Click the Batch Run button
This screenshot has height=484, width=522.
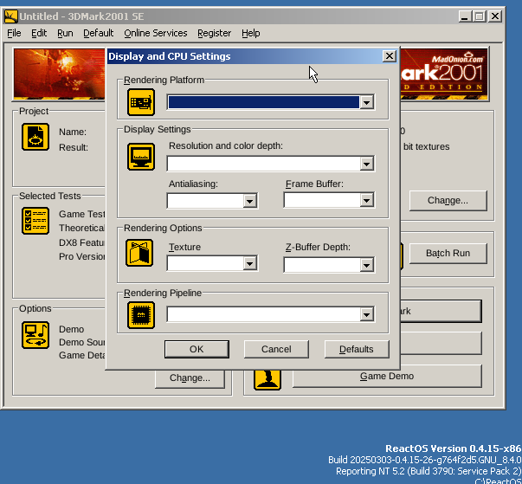[x=448, y=254]
